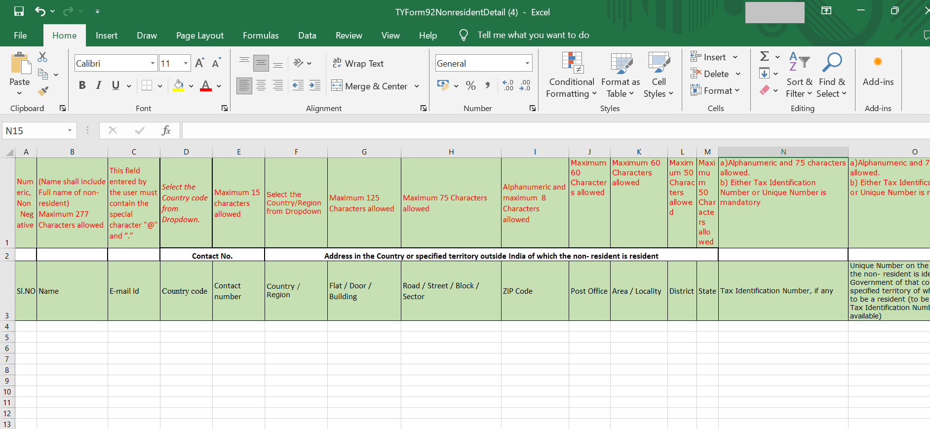Viewport: 930px width, 429px height.
Task: Open the Page Layout tab
Action: click(x=200, y=36)
